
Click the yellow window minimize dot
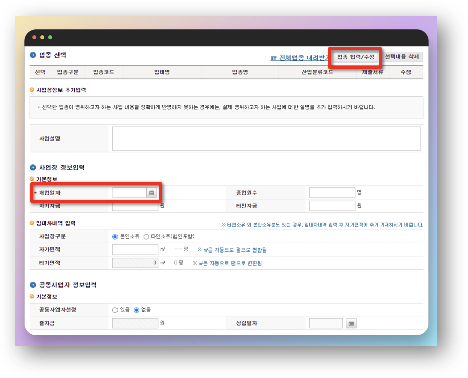click(x=42, y=37)
